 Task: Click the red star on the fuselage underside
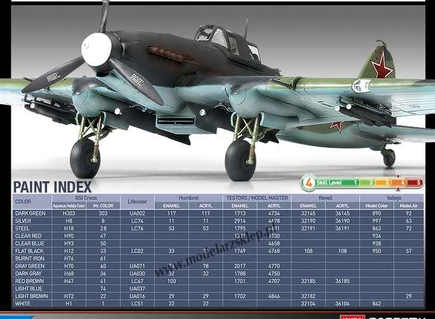point(337,126)
